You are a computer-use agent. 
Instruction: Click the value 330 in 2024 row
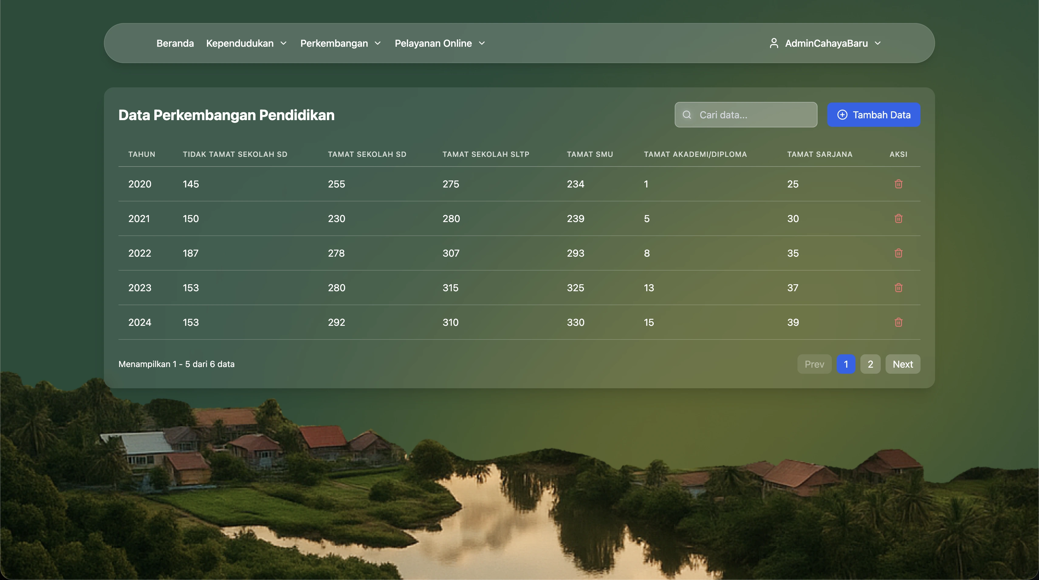(x=576, y=323)
